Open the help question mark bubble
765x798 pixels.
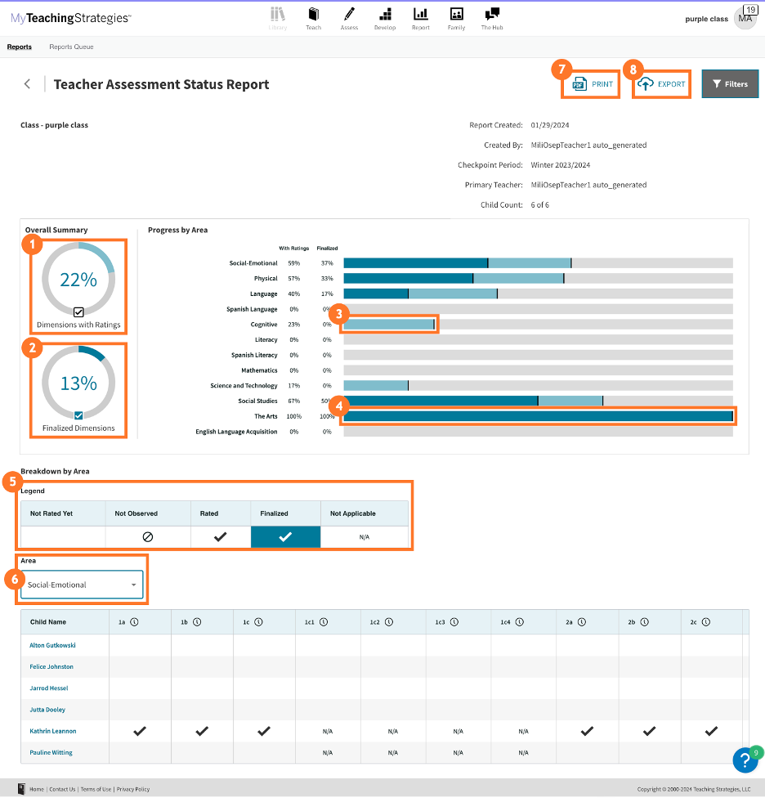[x=745, y=760]
